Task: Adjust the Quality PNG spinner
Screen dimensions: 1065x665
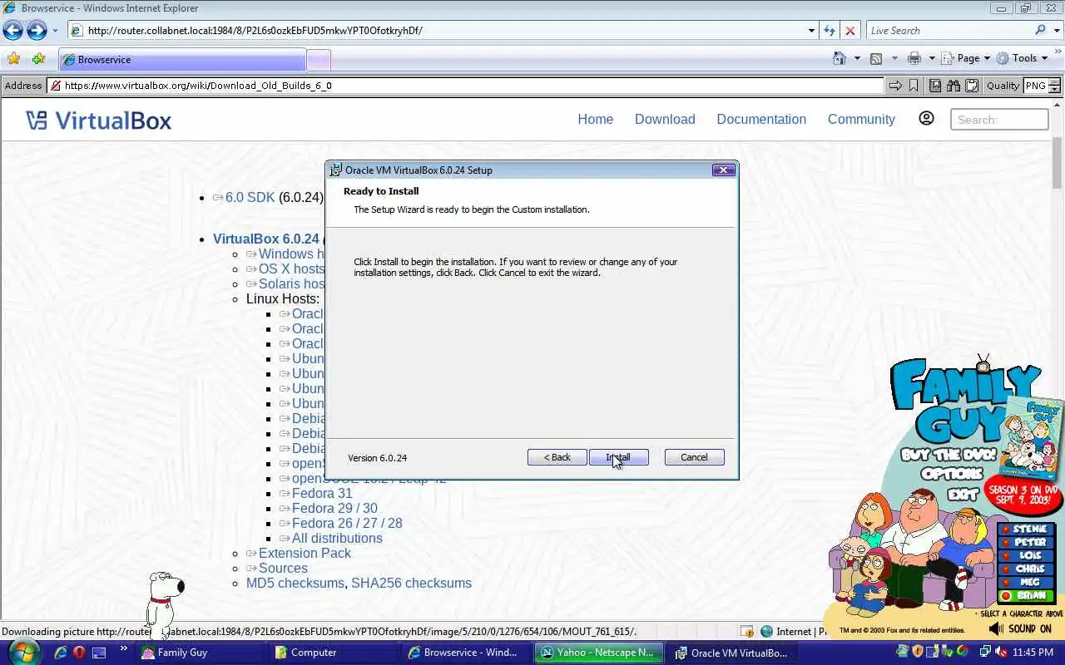Action: coord(1055,86)
